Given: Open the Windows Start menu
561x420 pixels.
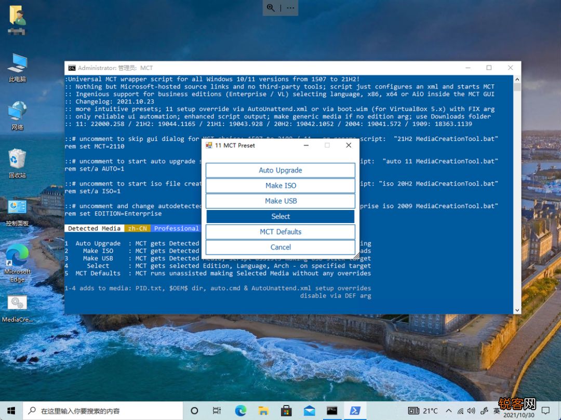Looking at the screenshot, I should point(11,411).
